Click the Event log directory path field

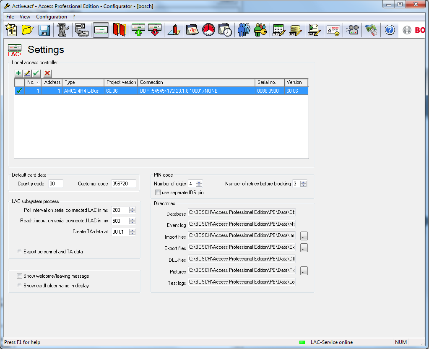(x=242, y=224)
